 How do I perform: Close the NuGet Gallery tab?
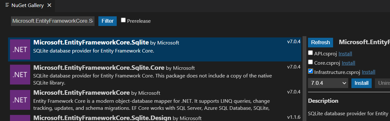tap(49, 5)
